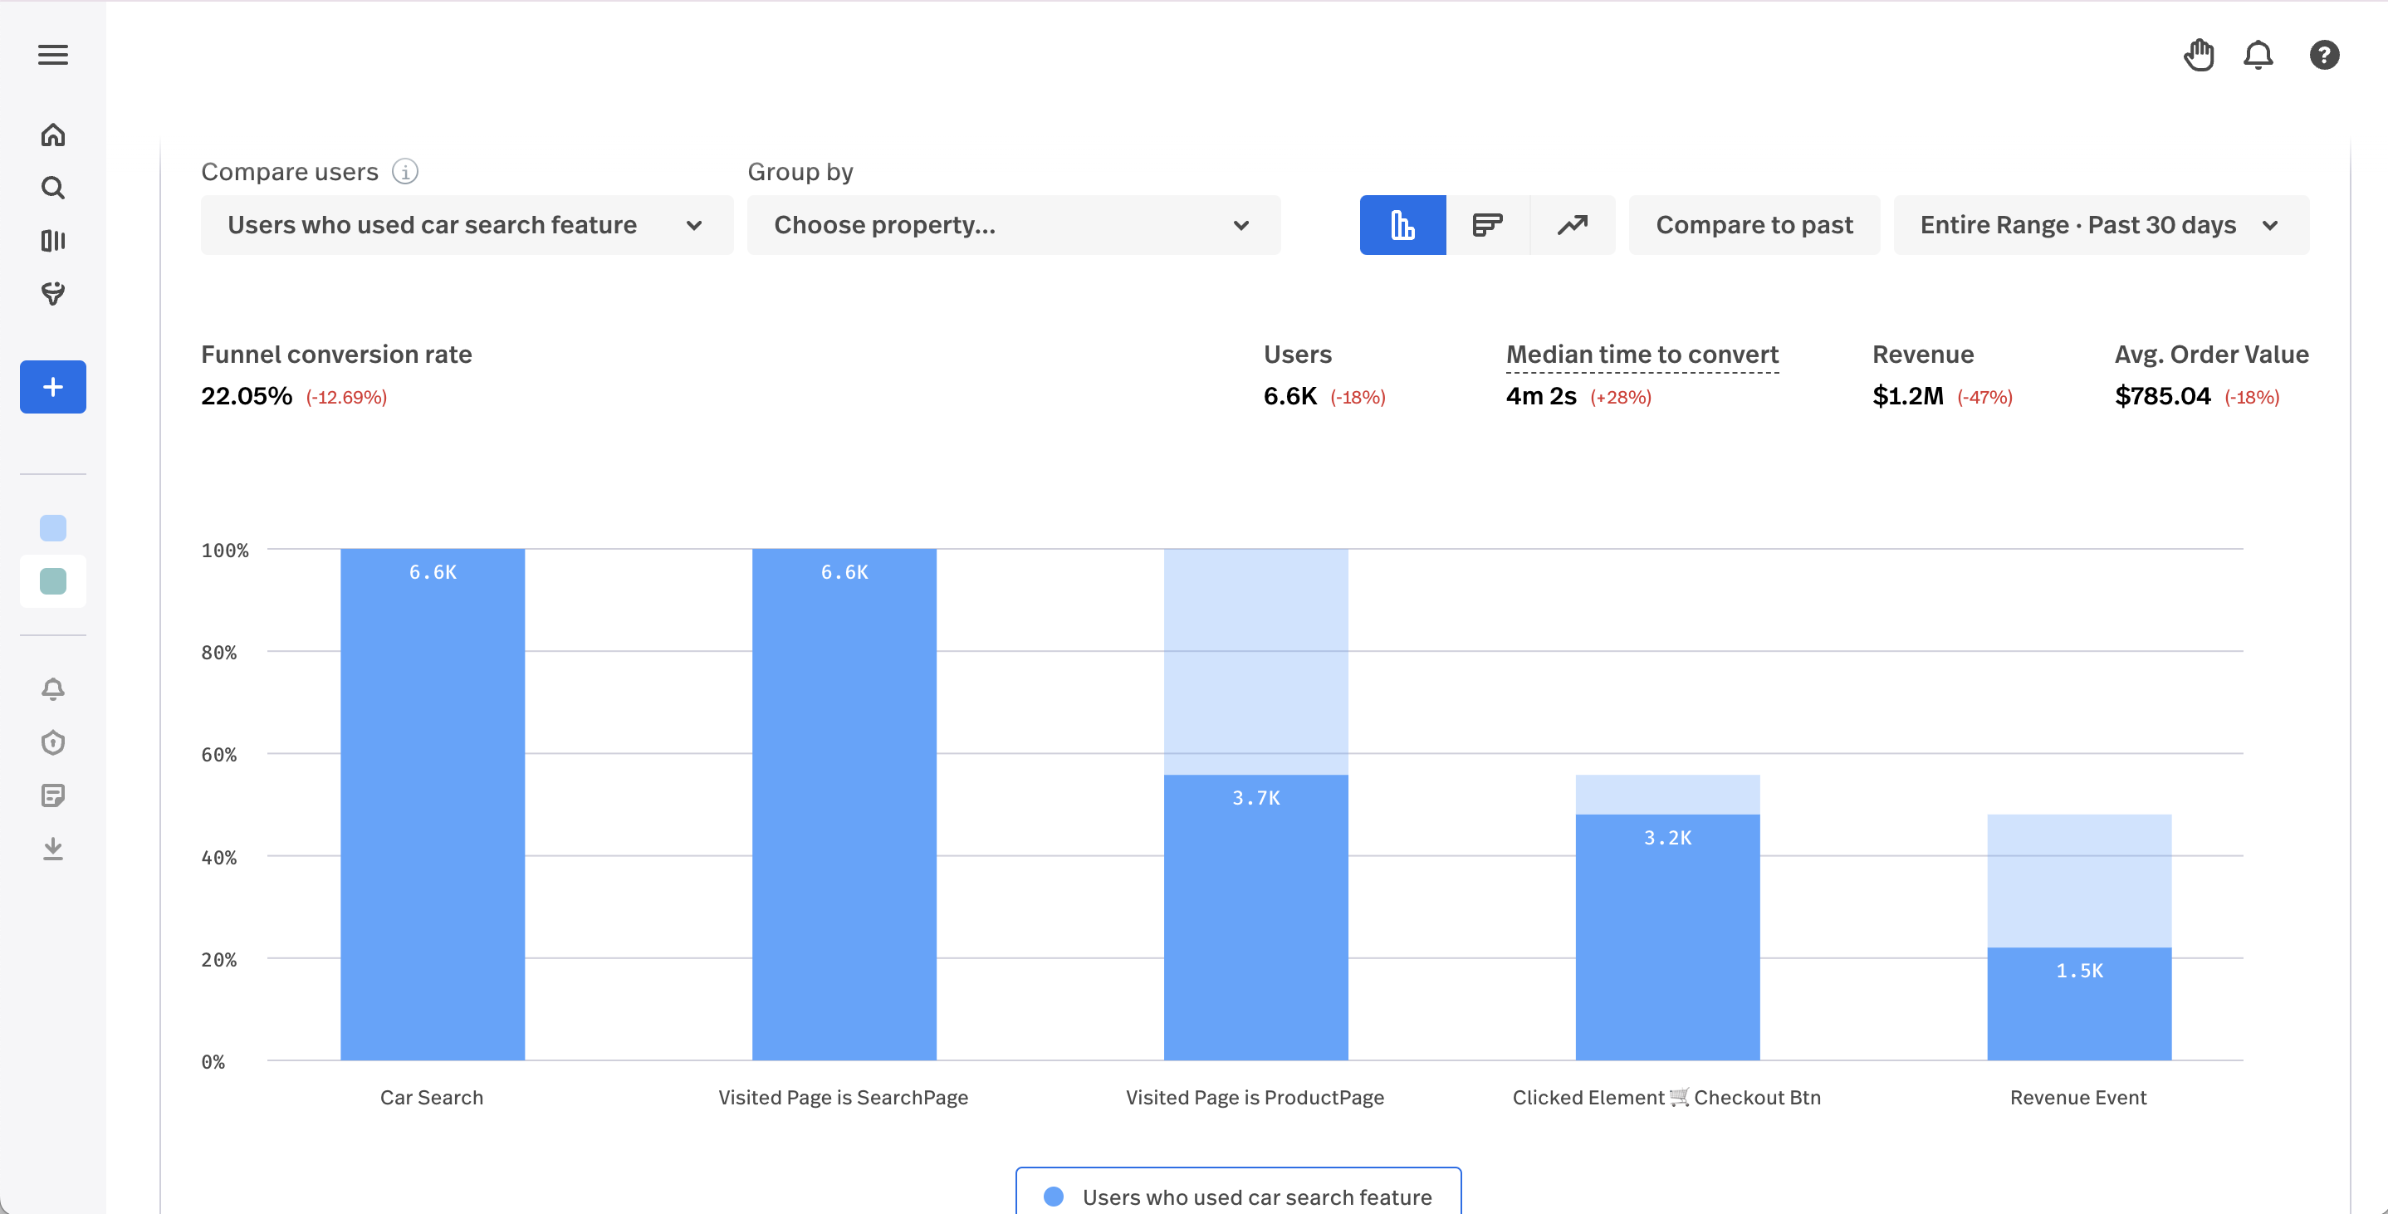Select the teal color swatch in sidebar

point(53,581)
